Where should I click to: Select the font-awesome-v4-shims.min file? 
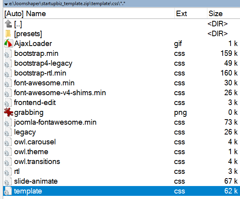point(60,93)
